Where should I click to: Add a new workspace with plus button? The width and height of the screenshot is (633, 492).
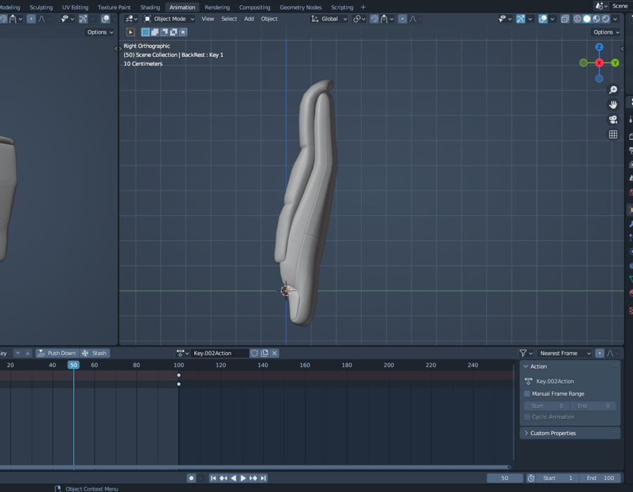[363, 7]
